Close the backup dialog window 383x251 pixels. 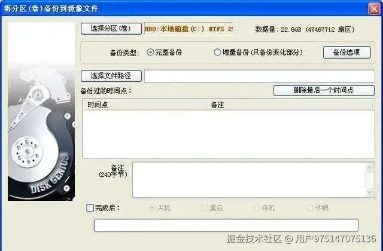tap(374, 9)
